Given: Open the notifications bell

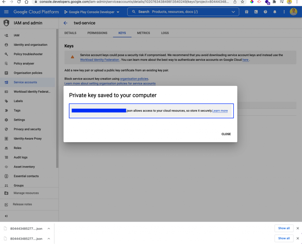Looking at the screenshot, I should (x=275, y=12).
